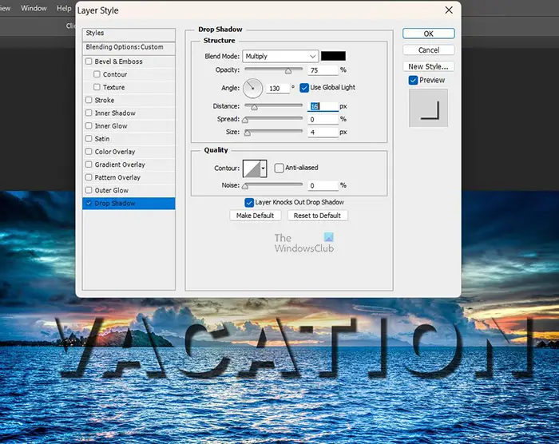Viewport: 559px width, 444px height.
Task: Enable the Anti-aliased checkbox
Action: (279, 168)
